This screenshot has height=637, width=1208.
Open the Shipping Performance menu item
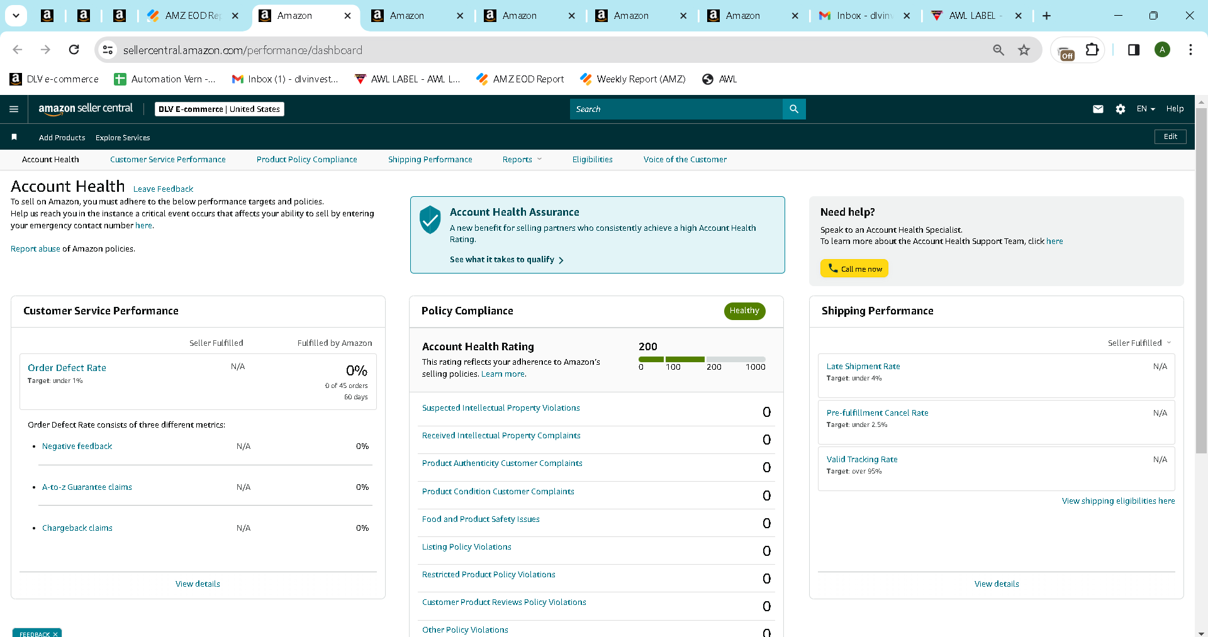click(430, 160)
